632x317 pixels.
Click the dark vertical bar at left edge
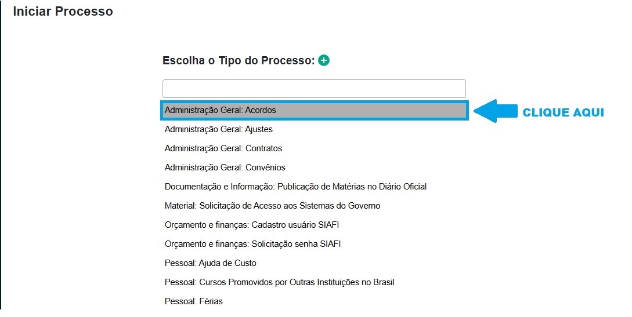coord(1,156)
